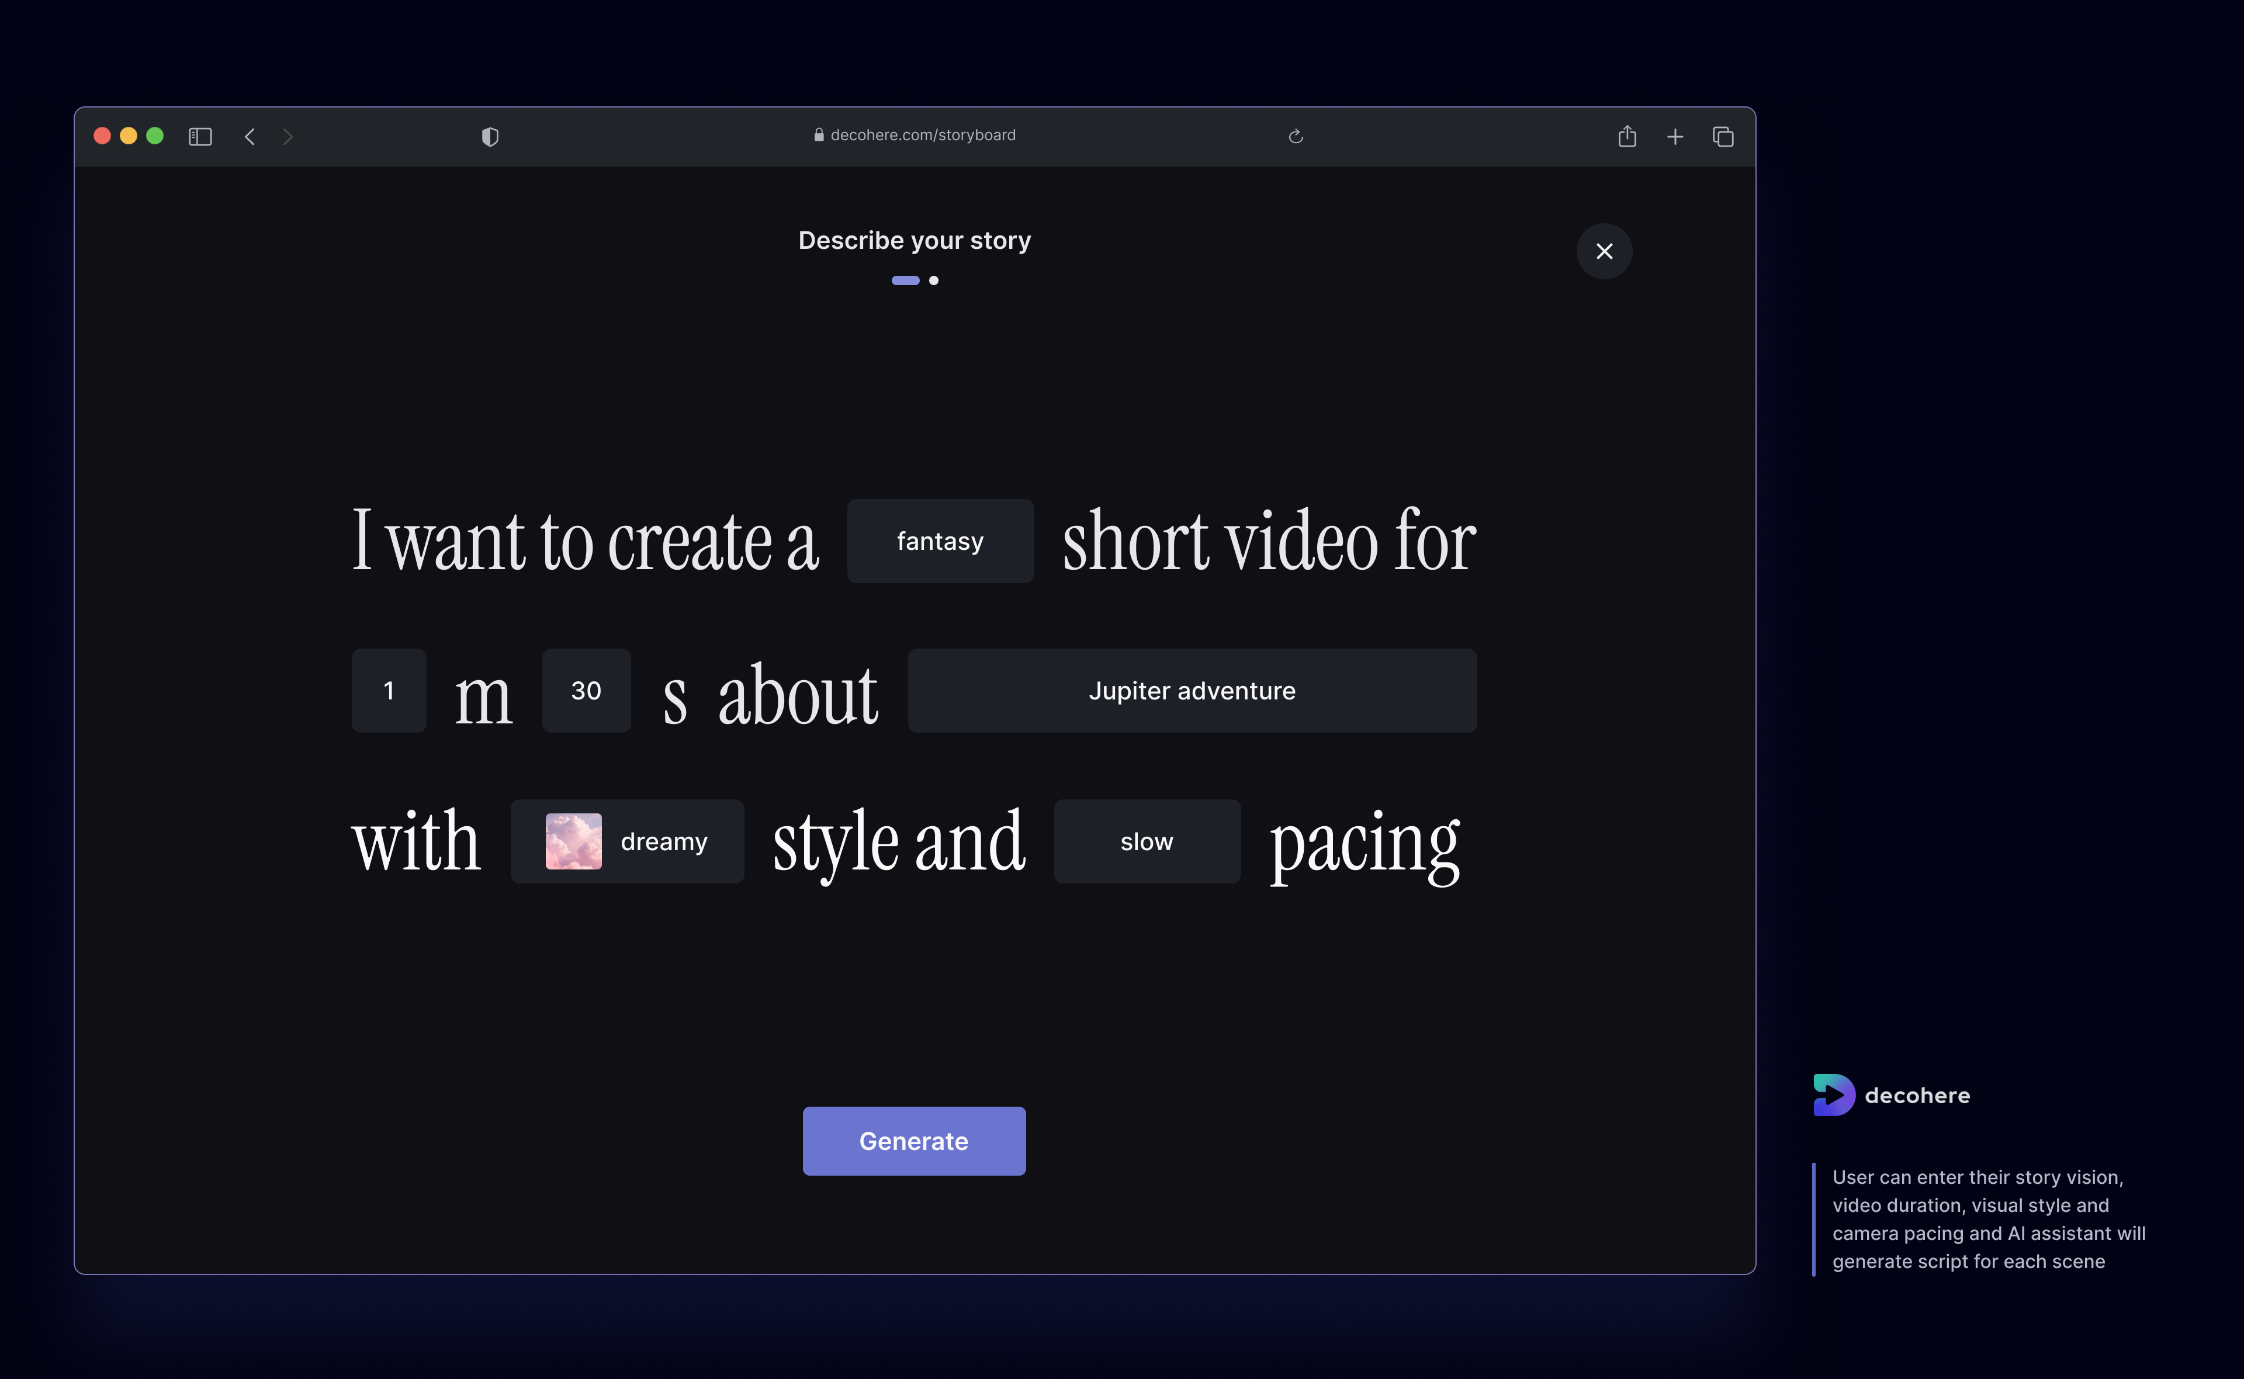Viewport: 2244px width, 1379px height.
Task: Reload the page with the refresh icon
Action: (1296, 137)
